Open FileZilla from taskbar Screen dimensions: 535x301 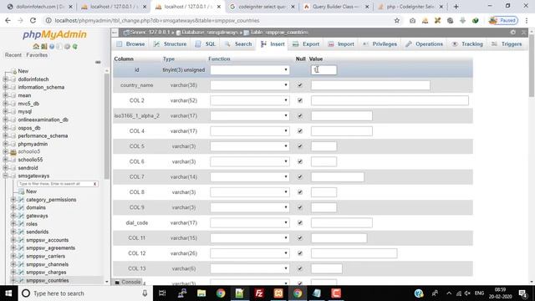(259, 293)
